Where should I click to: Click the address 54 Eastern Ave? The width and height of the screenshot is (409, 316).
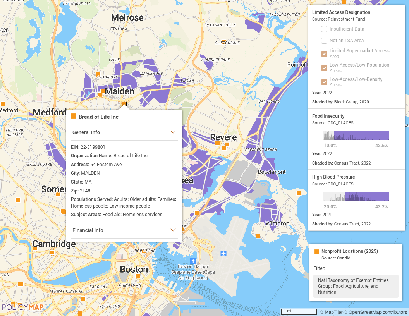(x=106, y=165)
